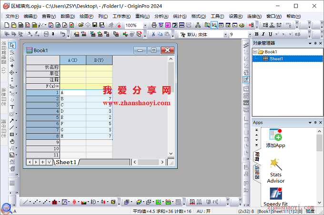Collapse the Book1 tree node in Object Manager
Screen dimensions: 324x215
(x=255, y=52)
